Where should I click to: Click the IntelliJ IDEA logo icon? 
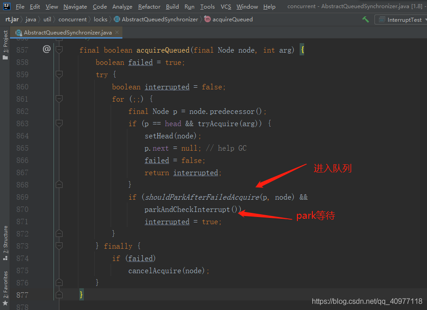pos(7,6)
